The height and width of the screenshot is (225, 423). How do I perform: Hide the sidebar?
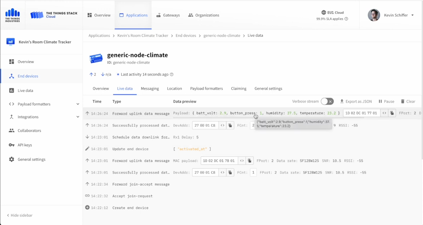click(x=20, y=215)
